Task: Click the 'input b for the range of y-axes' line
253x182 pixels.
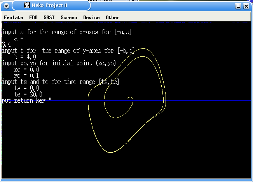Action: 68,51
